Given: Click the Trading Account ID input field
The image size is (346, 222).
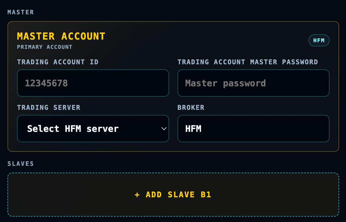Looking at the screenshot, I should 93,83.
